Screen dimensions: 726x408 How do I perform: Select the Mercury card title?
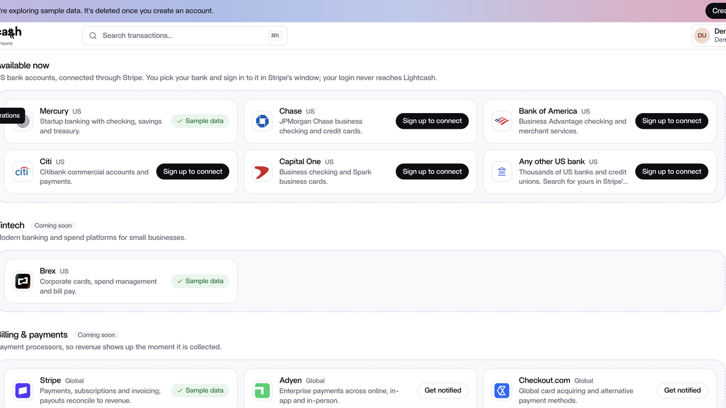[x=54, y=111]
